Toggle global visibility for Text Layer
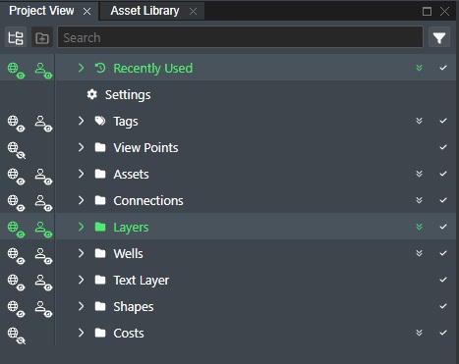 [x=16, y=283]
